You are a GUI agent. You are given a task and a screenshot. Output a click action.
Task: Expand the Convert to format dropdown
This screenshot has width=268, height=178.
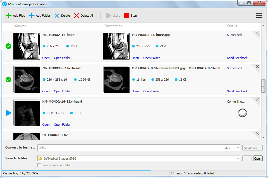(x=238, y=148)
